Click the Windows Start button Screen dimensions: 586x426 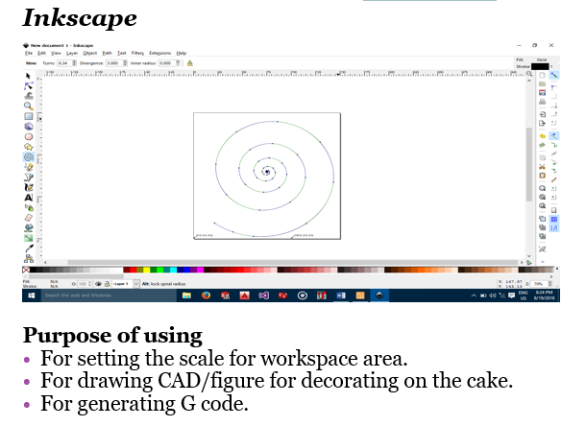click(x=32, y=296)
